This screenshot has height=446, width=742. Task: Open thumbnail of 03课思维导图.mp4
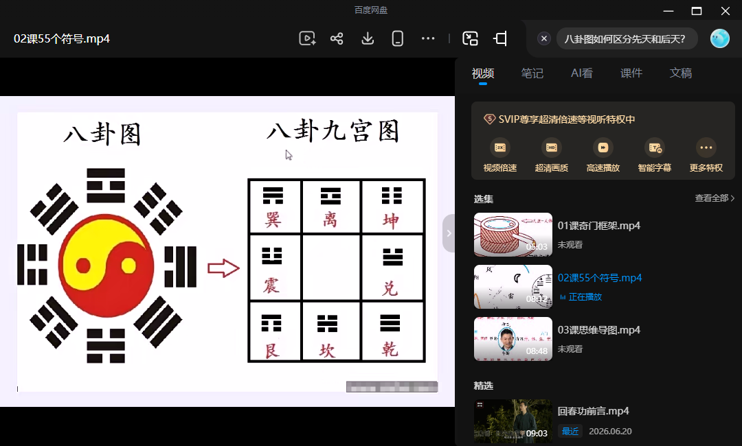[513, 339]
